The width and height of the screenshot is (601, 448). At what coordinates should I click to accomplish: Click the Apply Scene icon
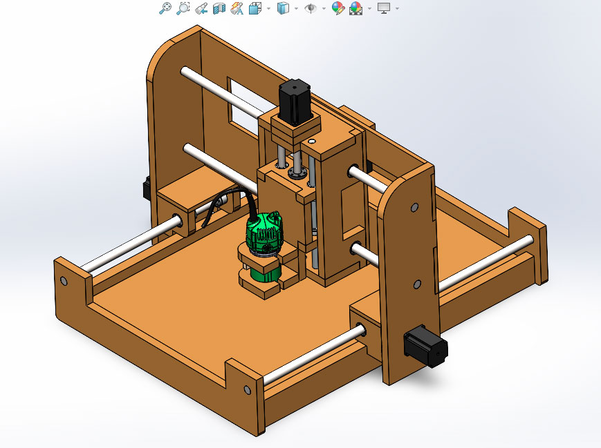tap(355, 8)
